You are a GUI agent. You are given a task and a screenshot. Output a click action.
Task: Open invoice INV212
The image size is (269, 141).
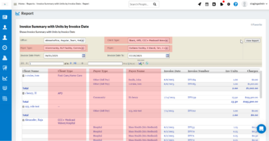[192, 111]
